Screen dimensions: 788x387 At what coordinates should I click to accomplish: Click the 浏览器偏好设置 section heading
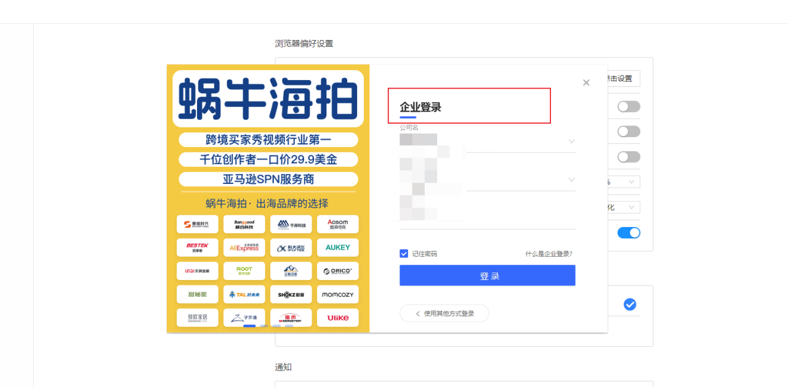304,44
